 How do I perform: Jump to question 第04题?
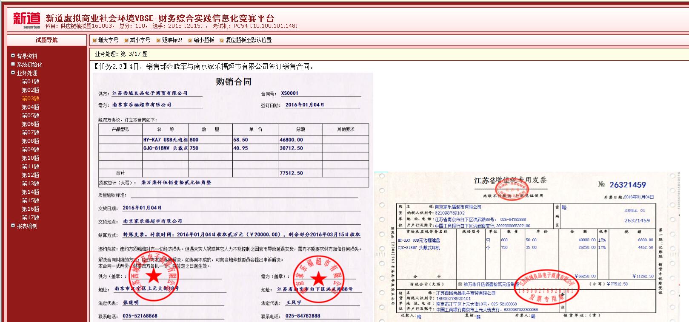(31, 107)
